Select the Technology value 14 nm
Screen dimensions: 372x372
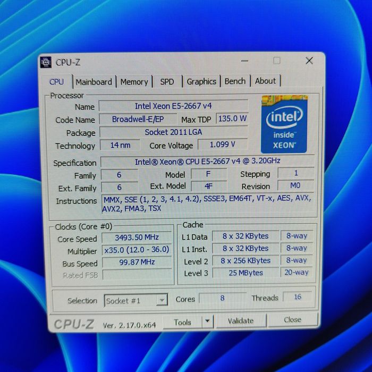click(120, 145)
